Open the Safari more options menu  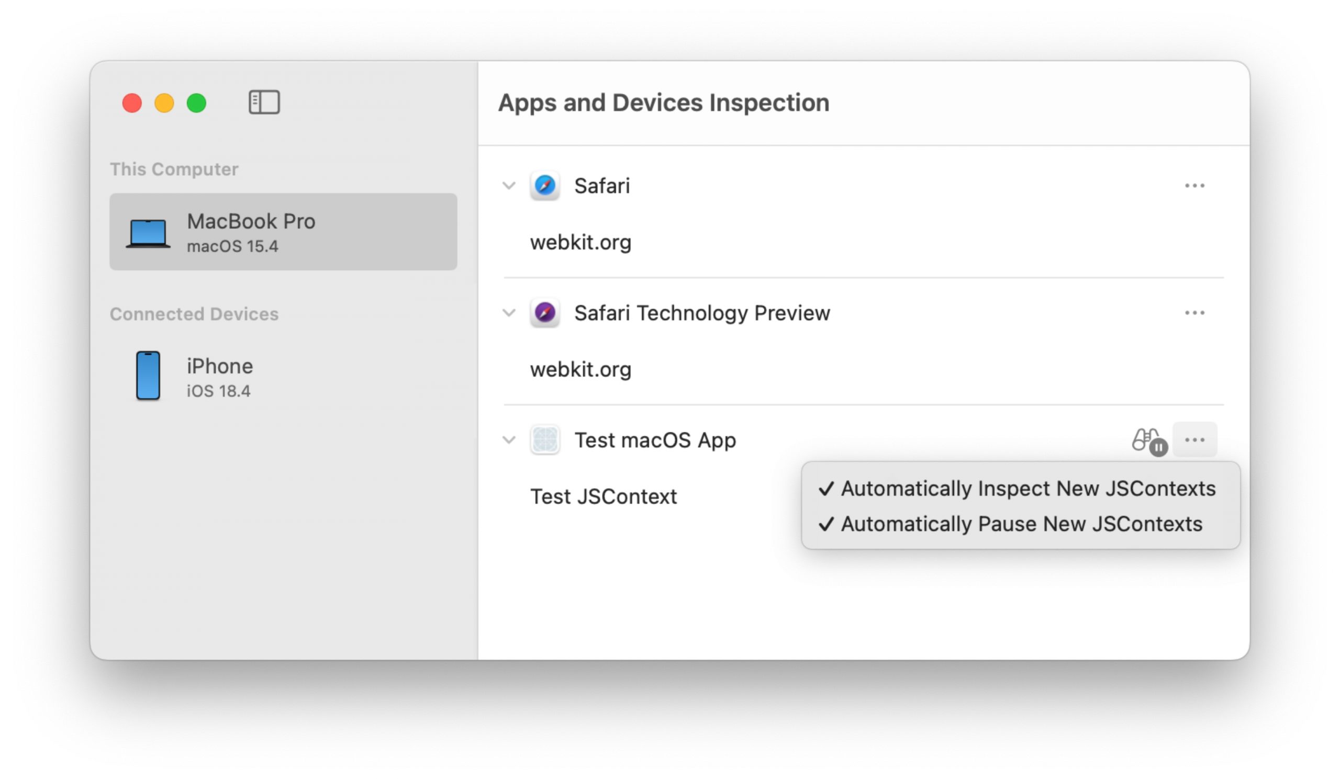coord(1194,186)
